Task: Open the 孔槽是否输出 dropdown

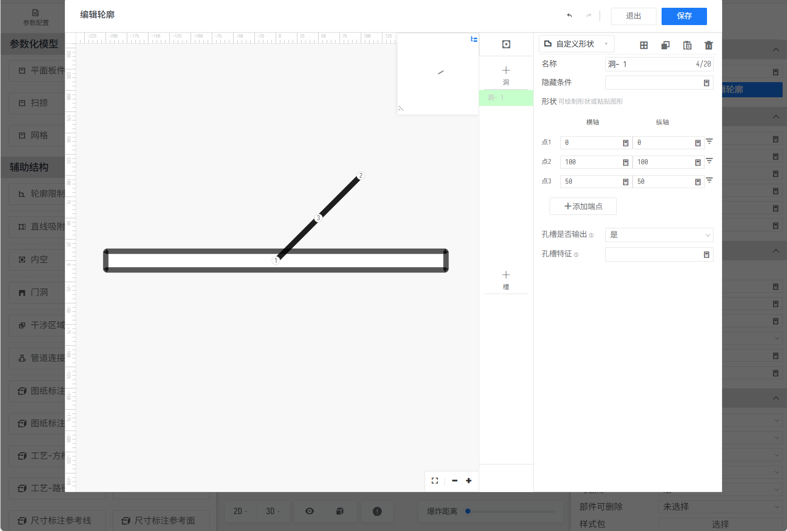Action: tap(659, 235)
